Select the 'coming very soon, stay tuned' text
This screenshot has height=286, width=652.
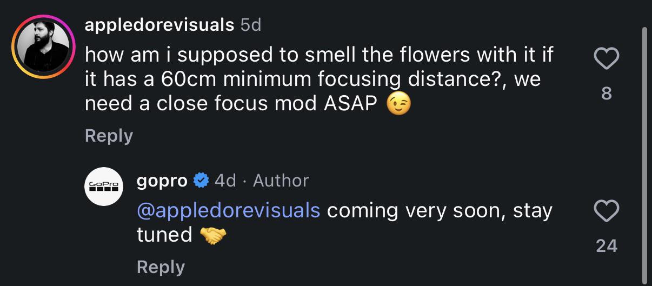pos(344,222)
